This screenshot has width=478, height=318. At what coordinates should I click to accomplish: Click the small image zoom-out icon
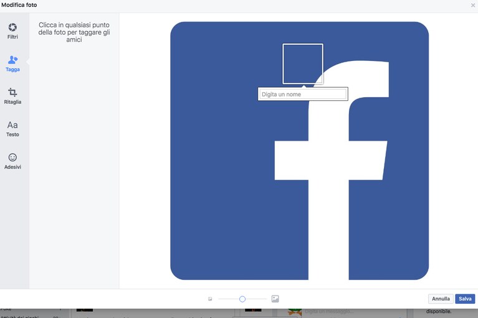click(x=210, y=299)
